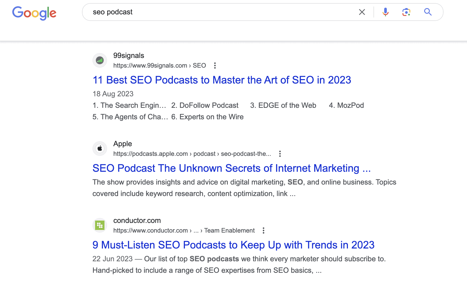Screen dimensions: 467x284
Task: Click the '4. MozPod' list item
Action: coord(346,105)
